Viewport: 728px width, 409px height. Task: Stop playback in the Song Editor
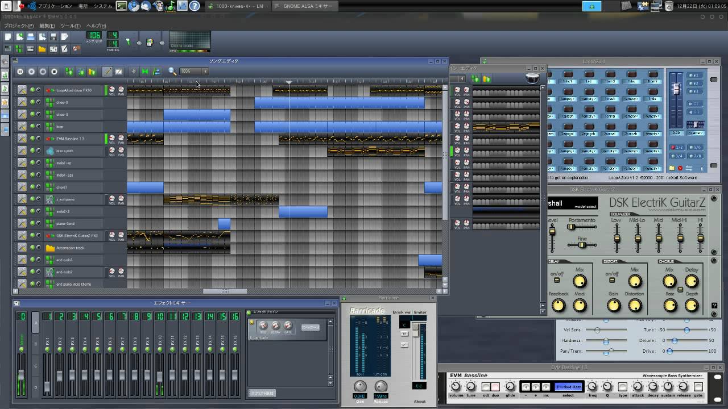click(55, 72)
